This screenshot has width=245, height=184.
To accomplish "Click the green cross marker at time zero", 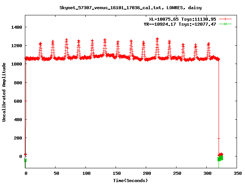I will click(25, 160).
